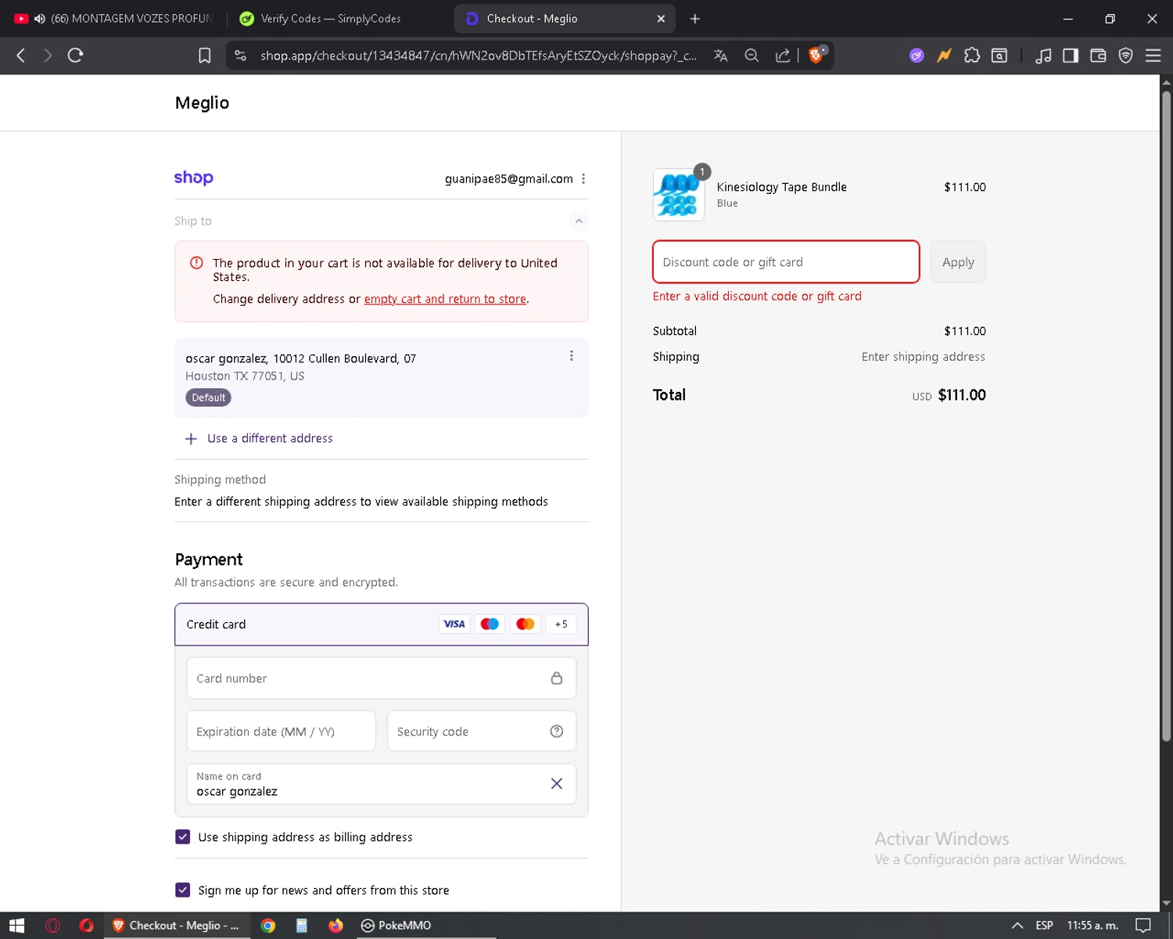Share this page icon
This screenshot has height=939, width=1173.
782,56
